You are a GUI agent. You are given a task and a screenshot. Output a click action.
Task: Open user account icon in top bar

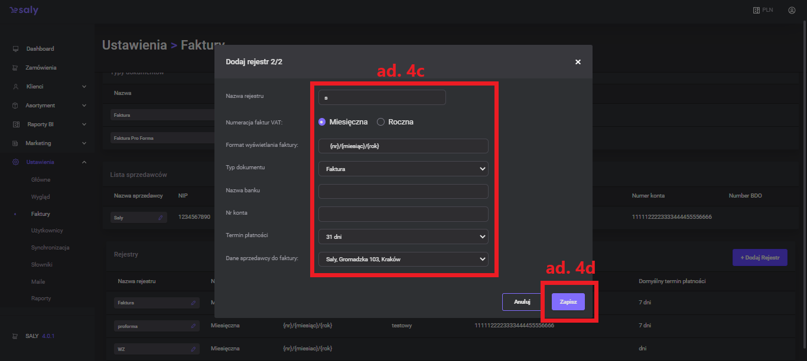point(792,11)
